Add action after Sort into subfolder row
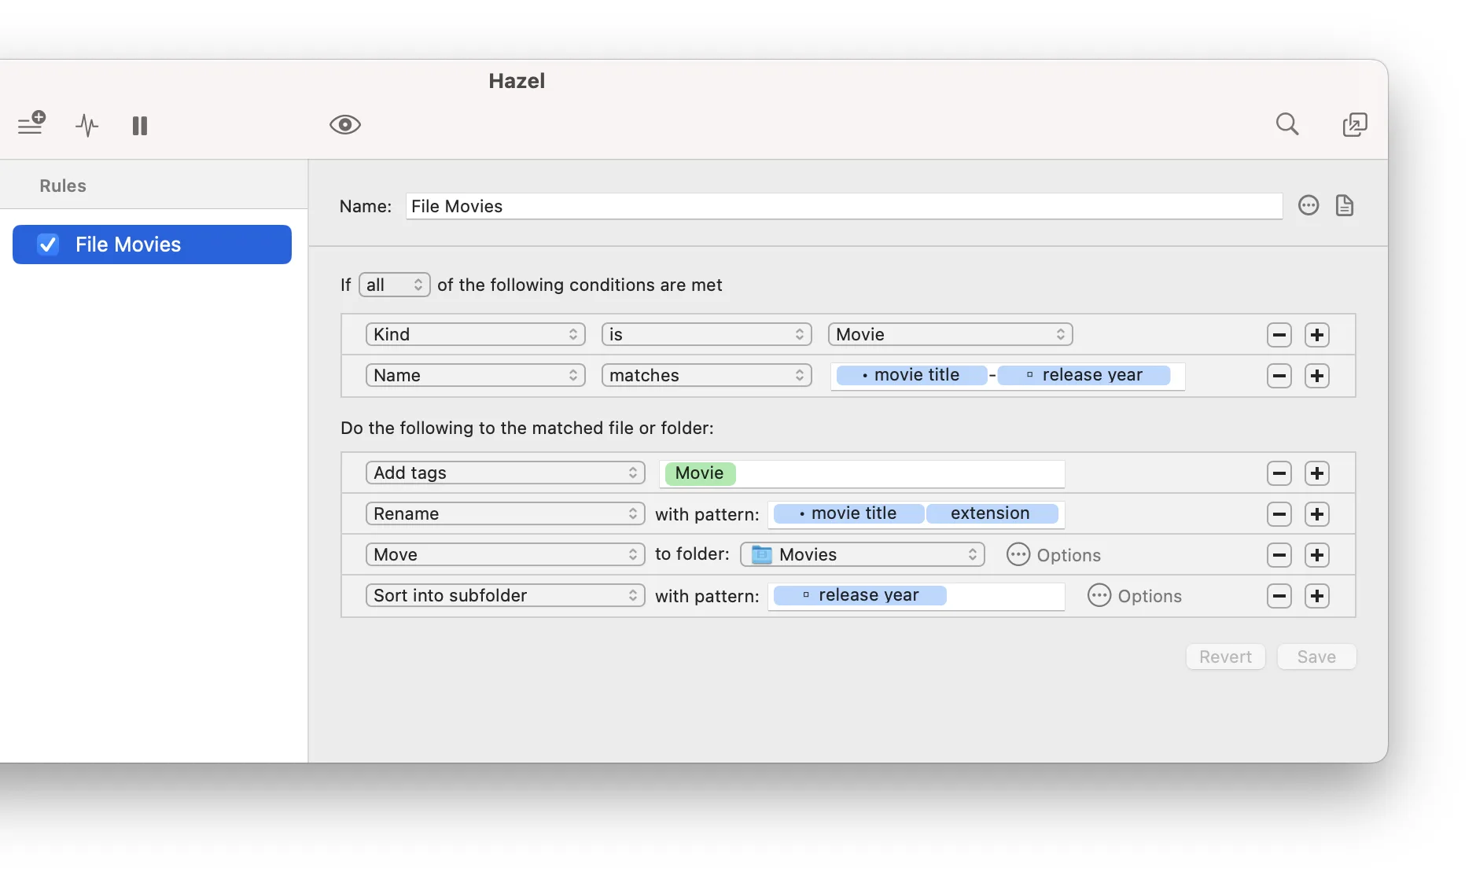1476x879 pixels. (1316, 596)
